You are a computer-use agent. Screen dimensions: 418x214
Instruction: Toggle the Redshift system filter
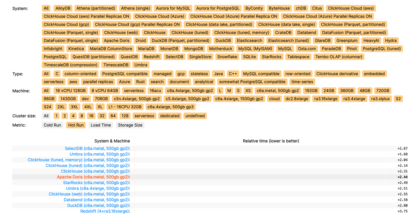click(152, 57)
